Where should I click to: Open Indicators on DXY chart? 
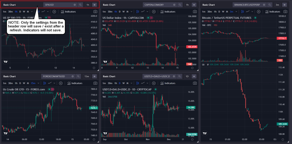tap(168, 12)
